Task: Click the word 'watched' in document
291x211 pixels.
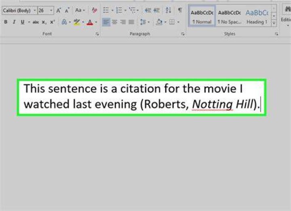Action: click(x=46, y=104)
